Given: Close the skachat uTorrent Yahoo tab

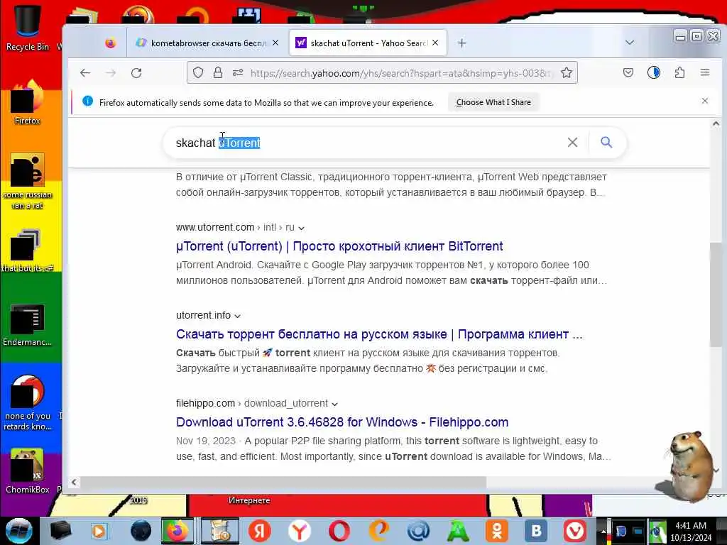Looking at the screenshot, I should point(435,43).
